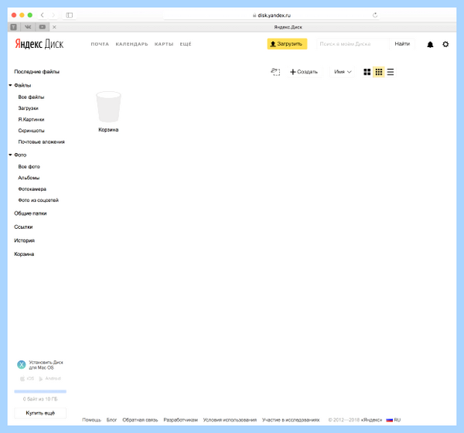The image size is (464, 433).
Task: Open Участие в исследованиях footer link
Action: (x=291, y=420)
